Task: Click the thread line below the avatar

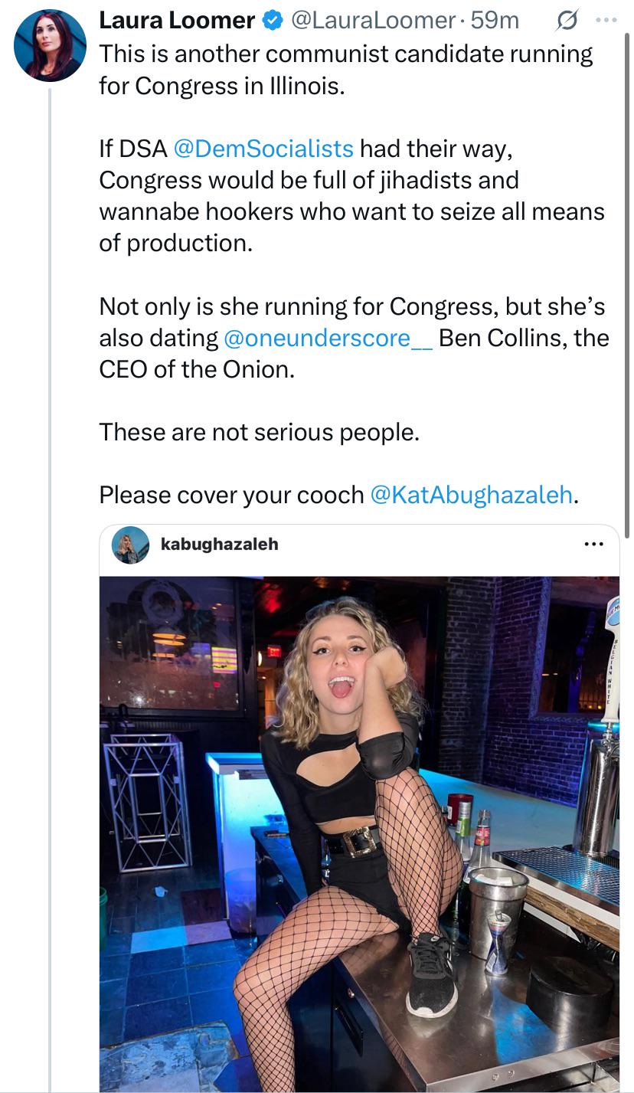Action: tap(50, 536)
